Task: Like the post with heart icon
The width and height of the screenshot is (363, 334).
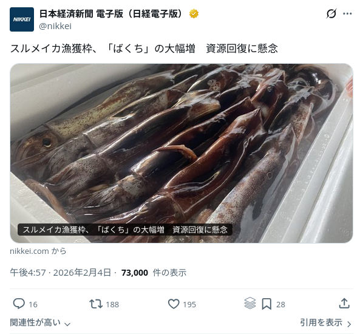Action: pyautogui.click(x=174, y=304)
